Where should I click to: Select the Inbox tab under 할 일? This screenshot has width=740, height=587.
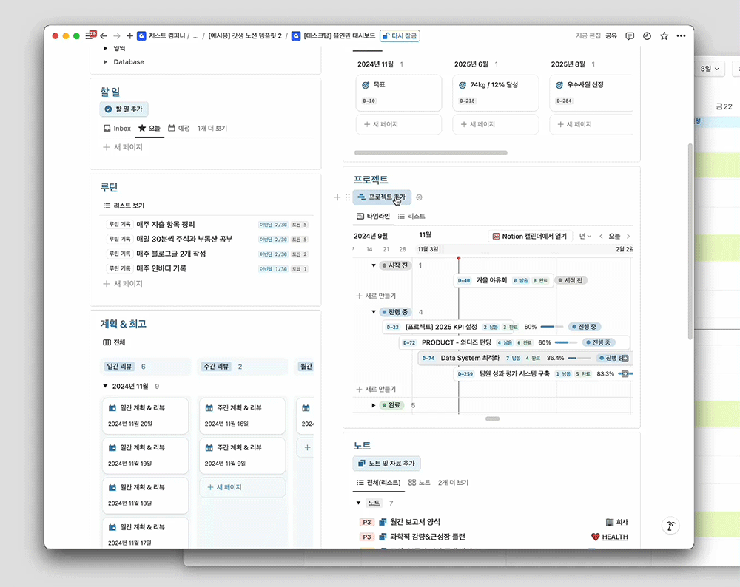[x=117, y=129]
